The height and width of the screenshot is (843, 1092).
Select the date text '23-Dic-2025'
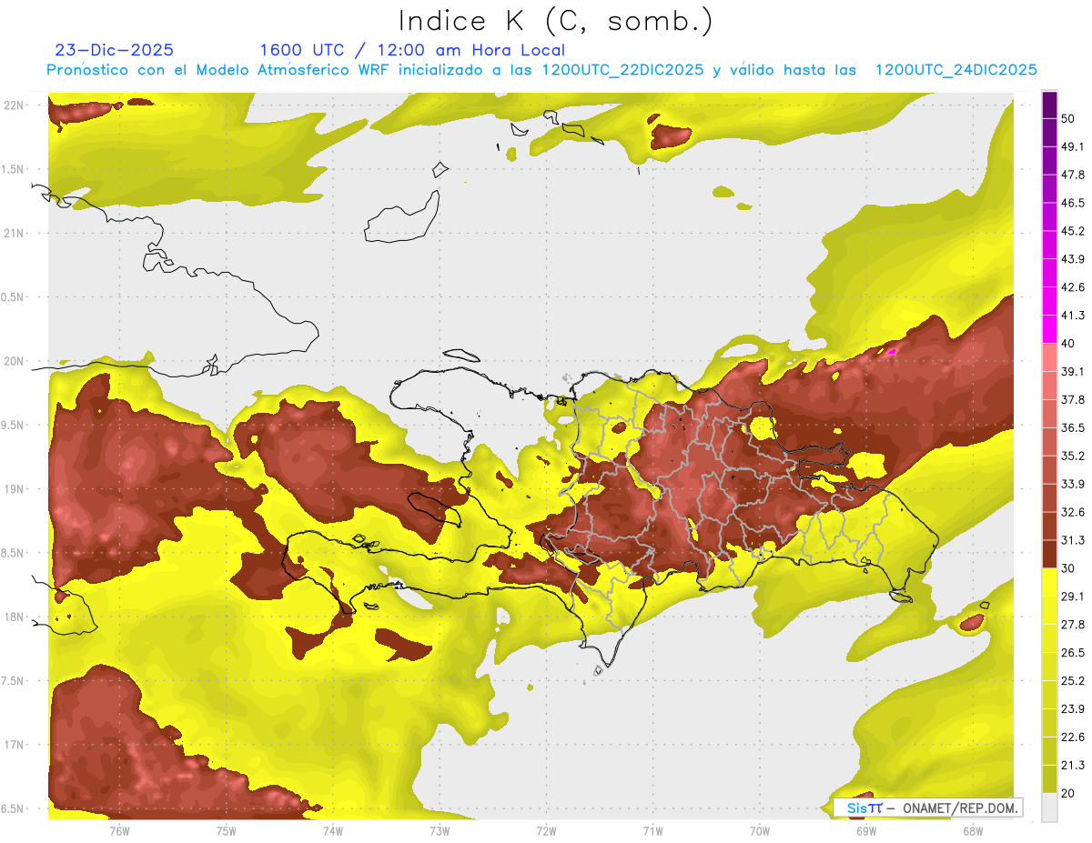click(115, 50)
